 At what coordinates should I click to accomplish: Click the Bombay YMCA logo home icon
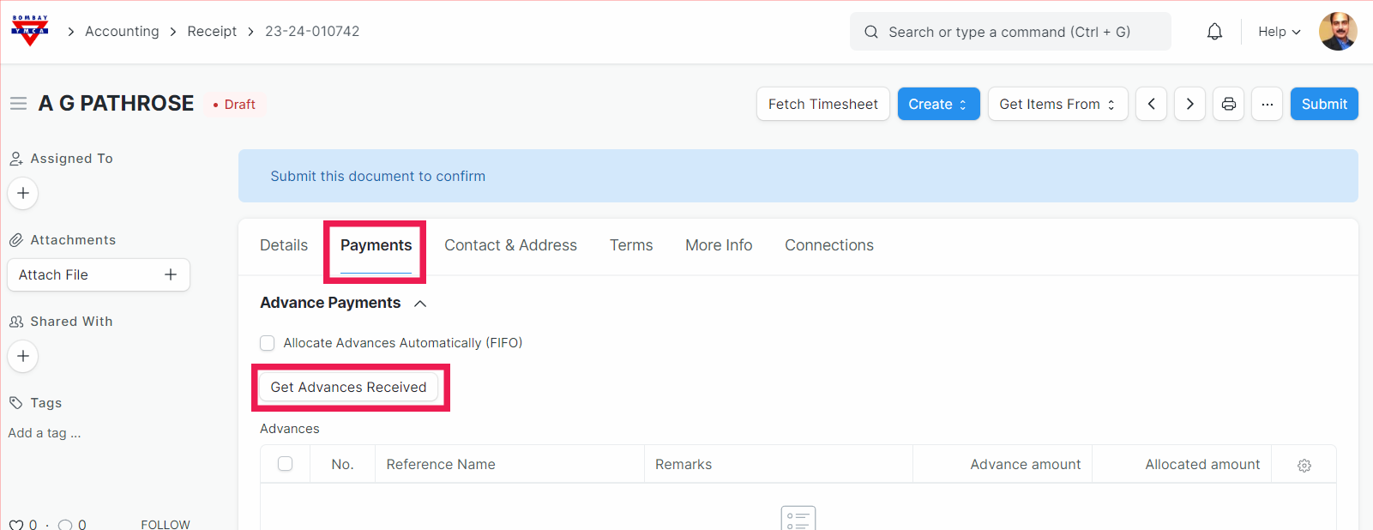coord(30,31)
